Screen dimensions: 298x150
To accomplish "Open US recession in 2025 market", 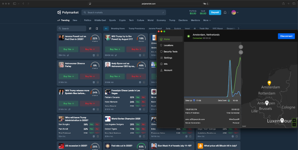I will (x=76, y=146).
